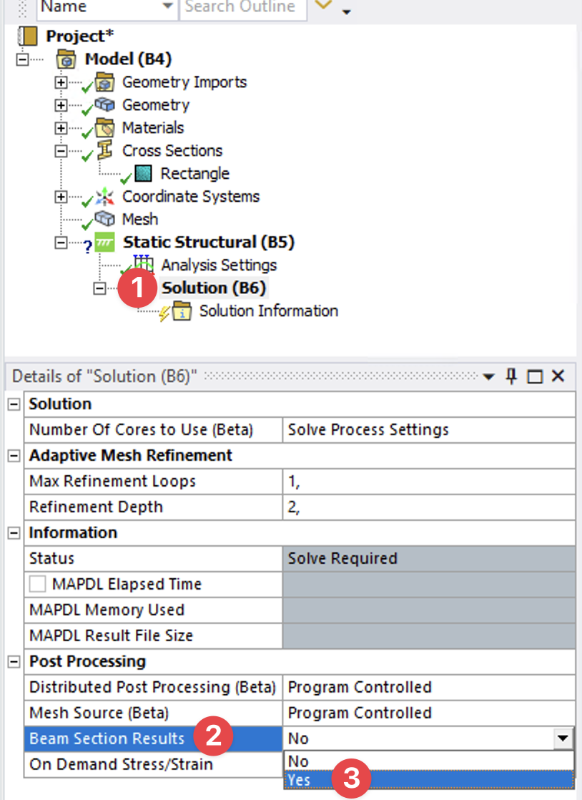Expand the Geometry Imports tree node
The image size is (582, 800).
(61, 82)
